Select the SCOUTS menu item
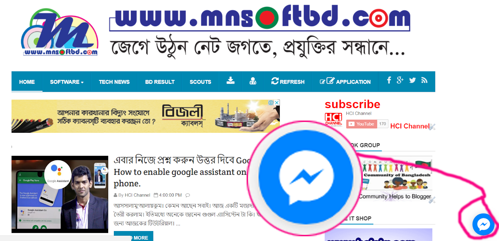Image resolution: width=499 pixels, height=241 pixels. 200,82
